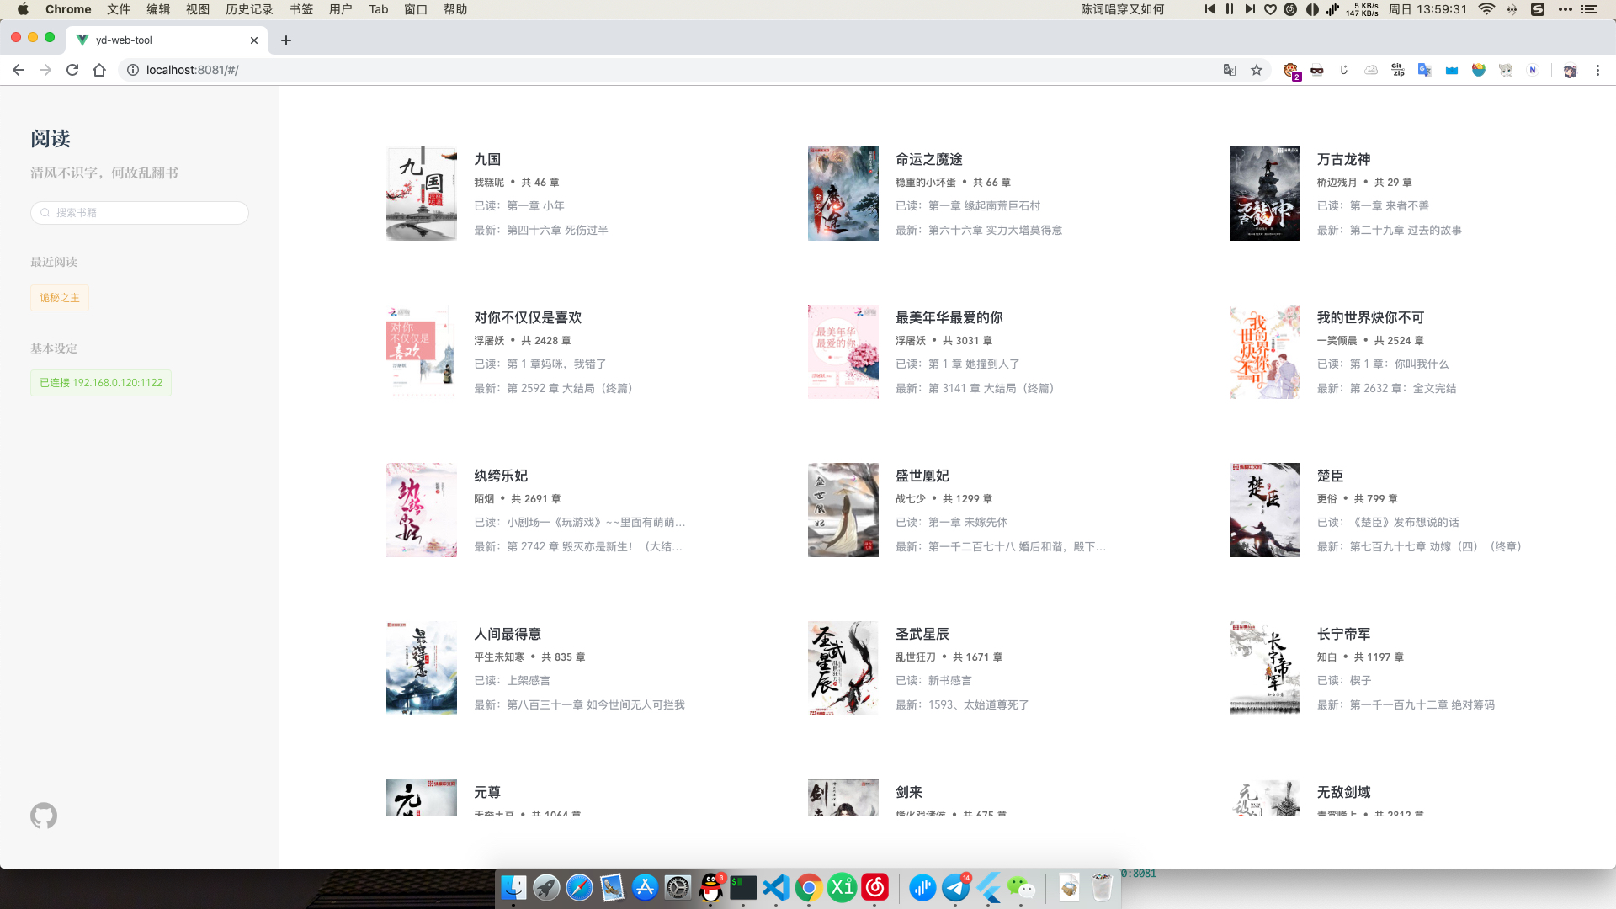
Task: Bookmark this page with the star icon
Action: (x=1257, y=70)
